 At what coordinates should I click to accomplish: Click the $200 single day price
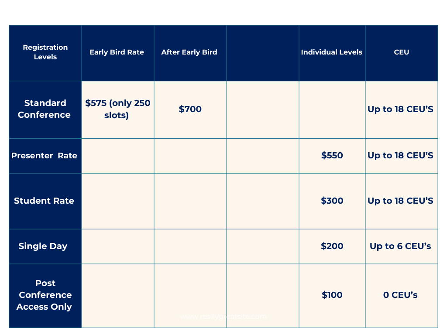(x=332, y=246)
